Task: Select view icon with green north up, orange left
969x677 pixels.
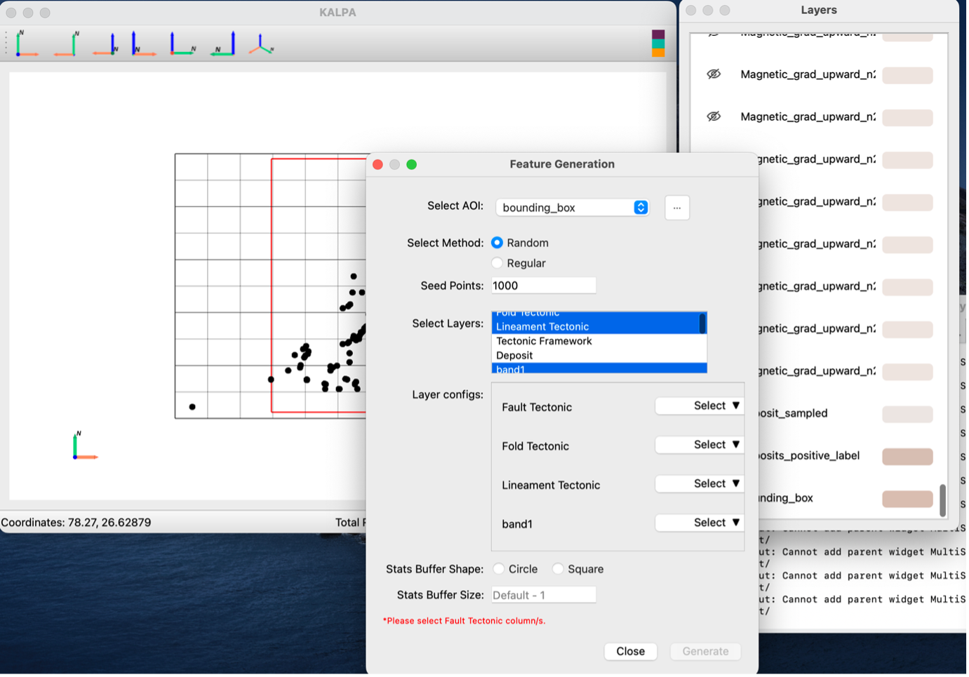Action: [66, 44]
